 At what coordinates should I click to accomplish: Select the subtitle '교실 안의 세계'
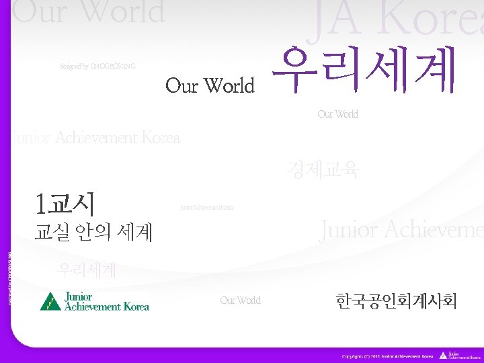click(93, 232)
